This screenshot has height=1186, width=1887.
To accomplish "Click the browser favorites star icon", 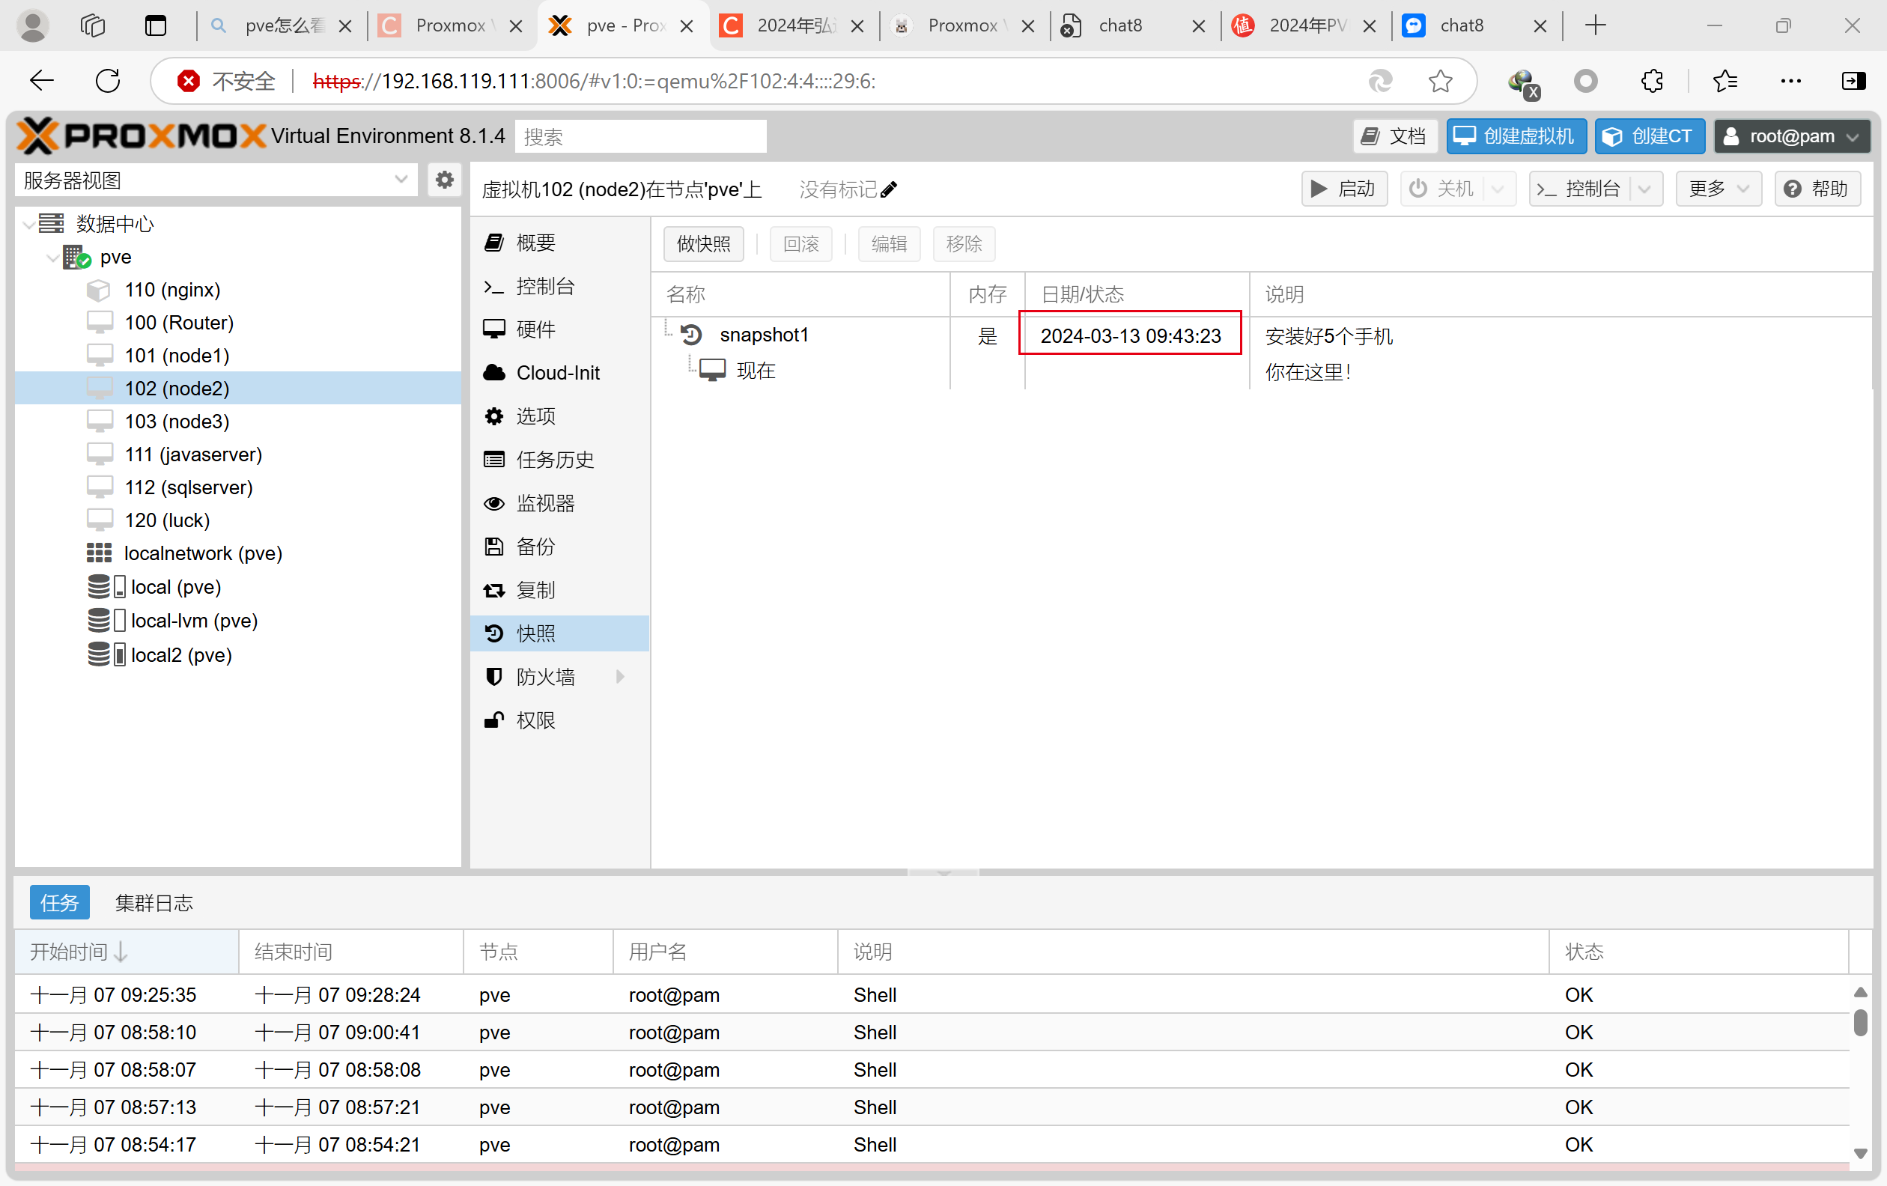I will 1440,81.
